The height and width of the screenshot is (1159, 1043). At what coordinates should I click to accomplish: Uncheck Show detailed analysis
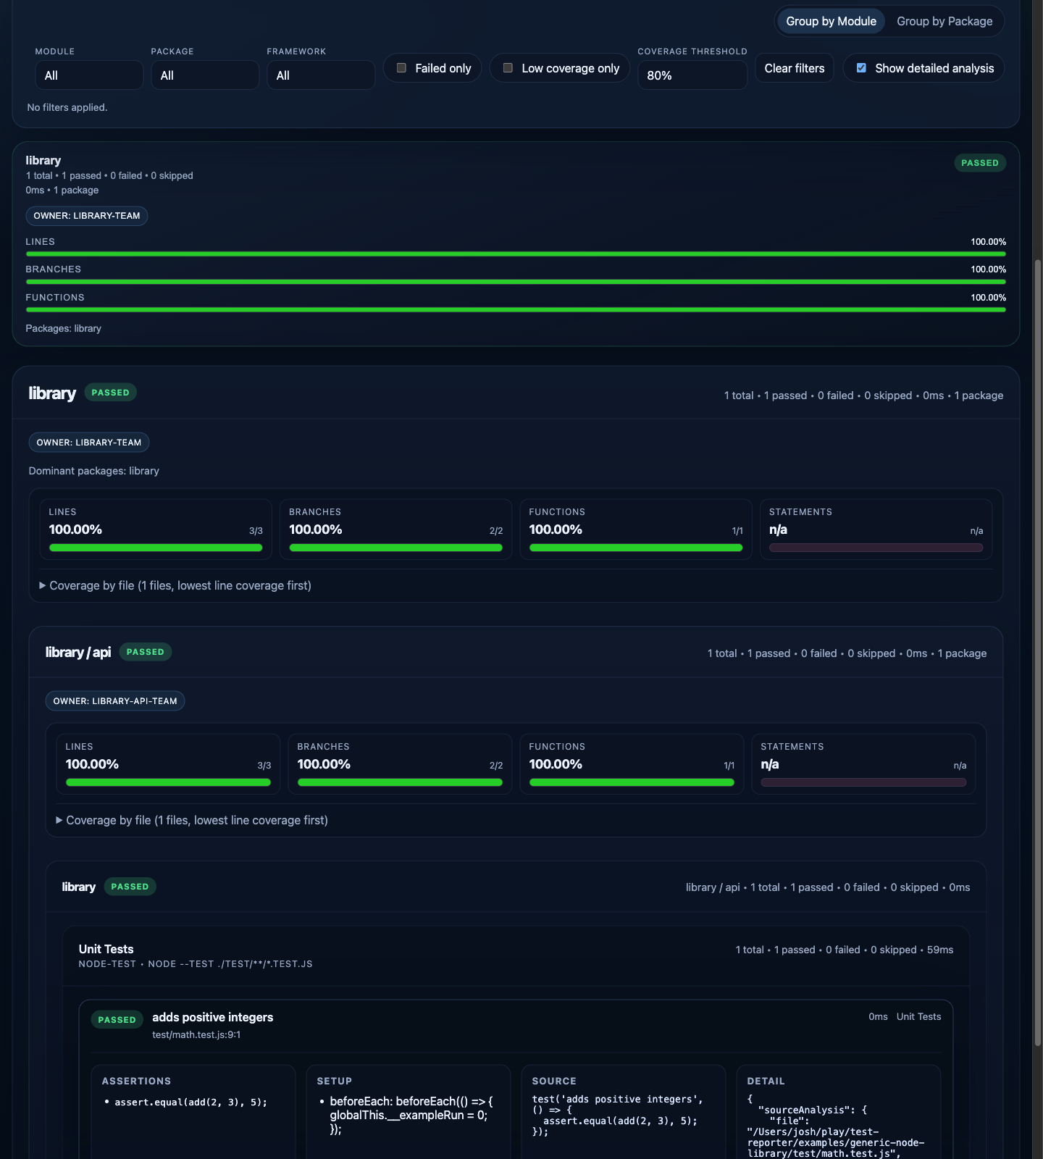click(x=861, y=68)
